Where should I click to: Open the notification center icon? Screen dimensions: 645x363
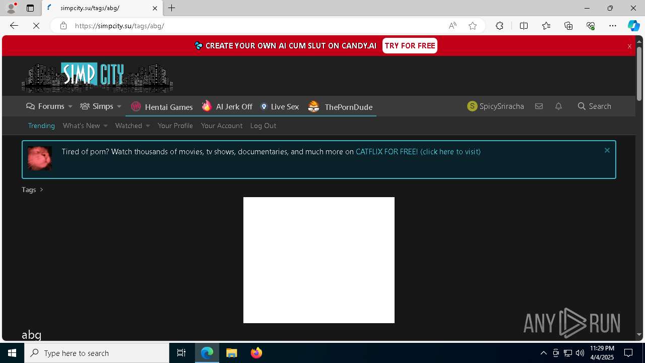click(x=629, y=353)
